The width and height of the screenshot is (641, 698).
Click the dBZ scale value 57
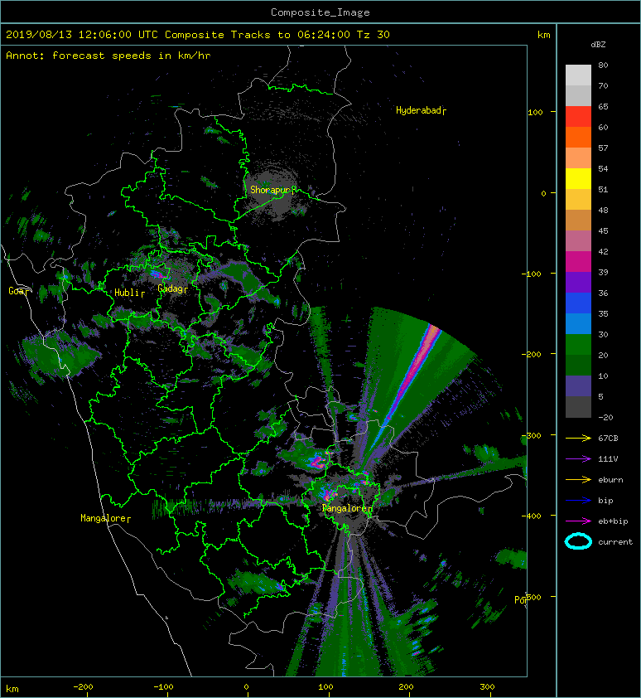click(x=603, y=148)
